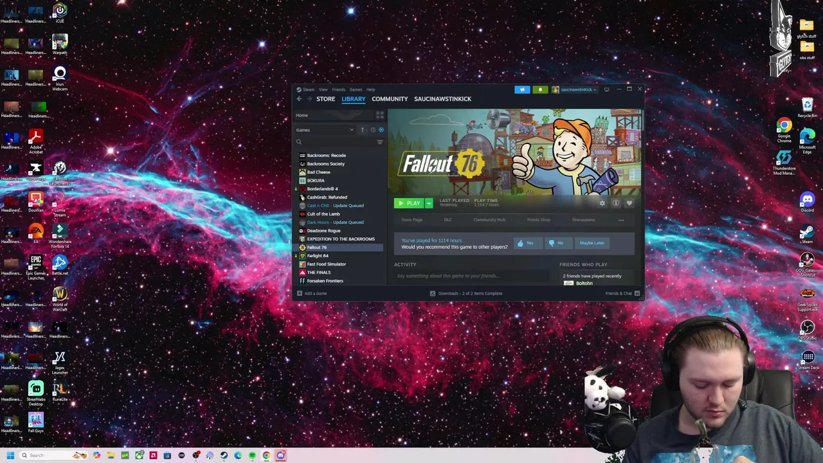Screen dimensions: 823x463
Task: Add Fallout 76 to favorites heart
Action: (629, 203)
